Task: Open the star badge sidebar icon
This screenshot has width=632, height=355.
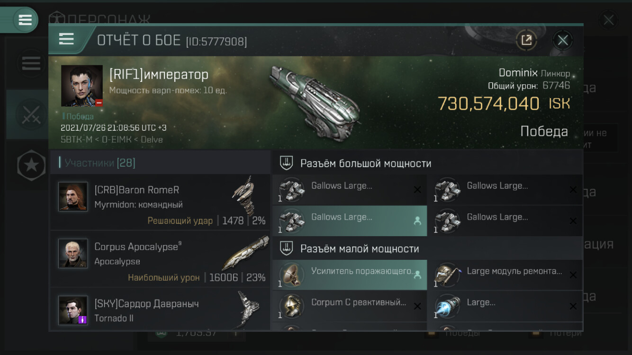Action: point(31,165)
